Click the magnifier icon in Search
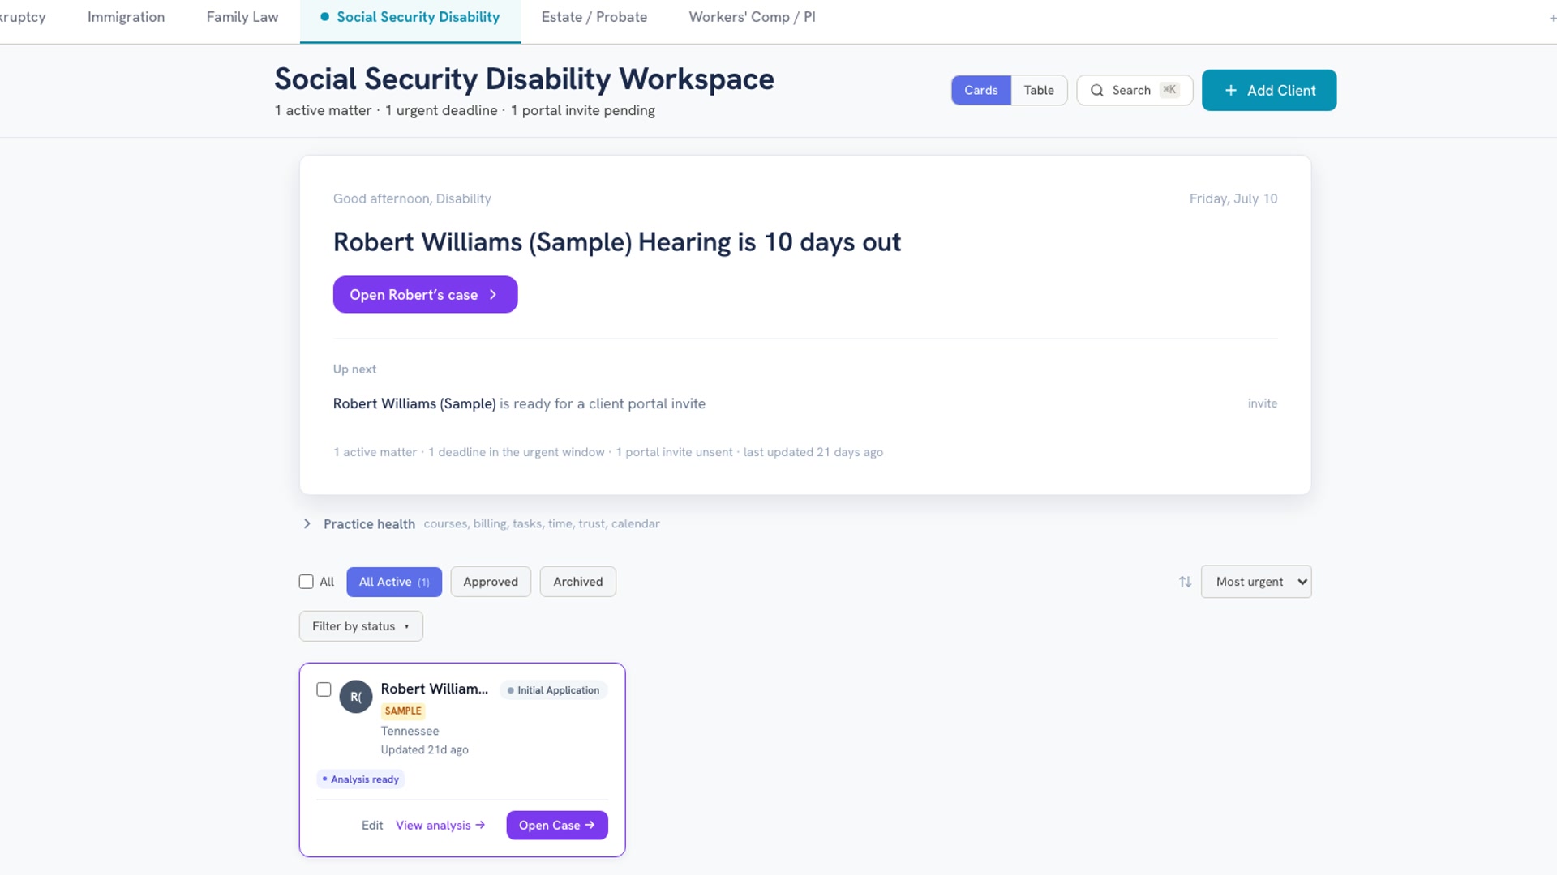The width and height of the screenshot is (1557, 875). pos(1096,90)
